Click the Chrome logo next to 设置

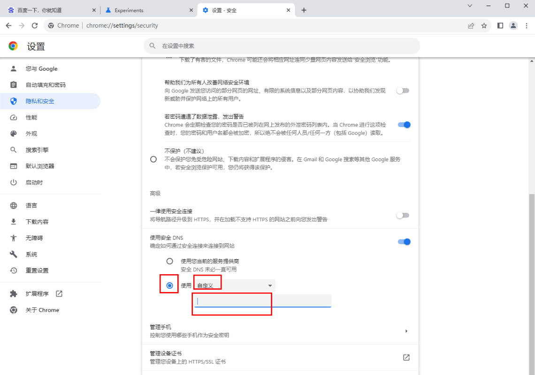pyautogui.click(x=13, y=46)
